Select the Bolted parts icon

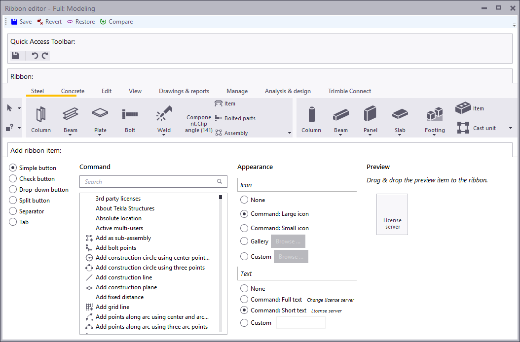pyautogui.click(x=218, y=118)
